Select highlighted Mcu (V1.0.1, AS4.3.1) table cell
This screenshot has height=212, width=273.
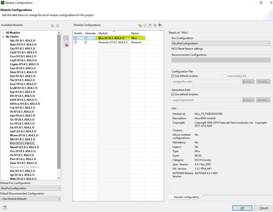113,38
